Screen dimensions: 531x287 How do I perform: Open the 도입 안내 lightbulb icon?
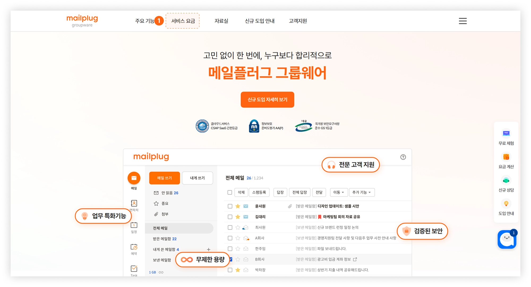[x=506, y=204]
